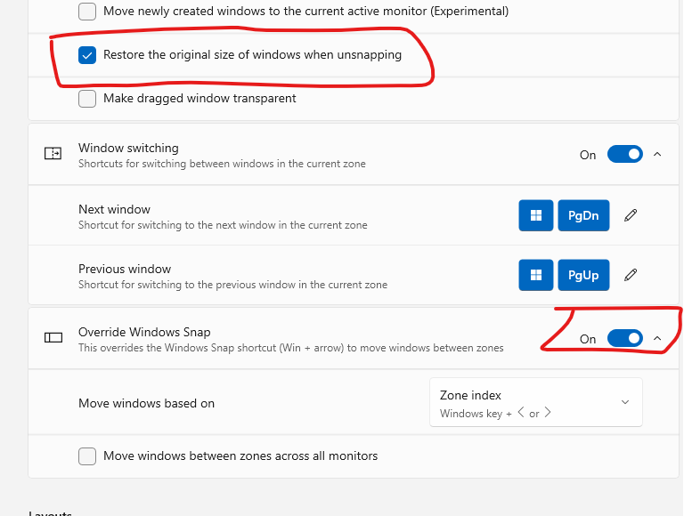Uncheck Restore the original size when unsnapping

[x=87, y=55]
